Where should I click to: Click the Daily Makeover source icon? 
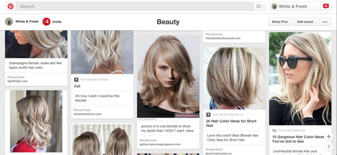pos(274,130)
